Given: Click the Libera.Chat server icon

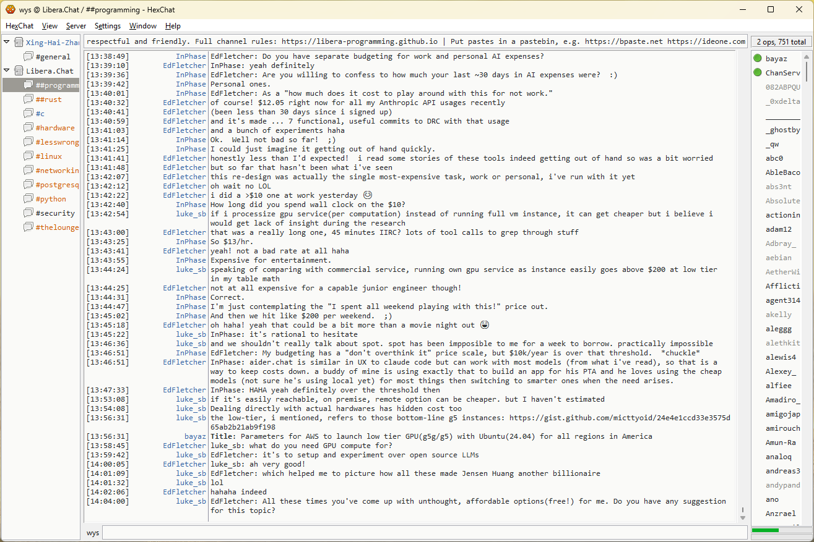Looking at the screenshot, I should [x=19, y=71].
